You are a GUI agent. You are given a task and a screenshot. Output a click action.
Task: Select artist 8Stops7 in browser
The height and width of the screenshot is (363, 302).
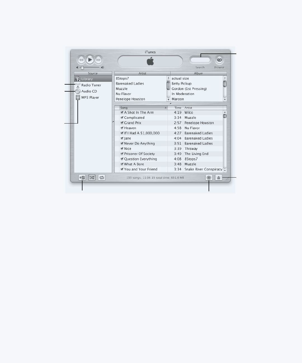(141, 78)
